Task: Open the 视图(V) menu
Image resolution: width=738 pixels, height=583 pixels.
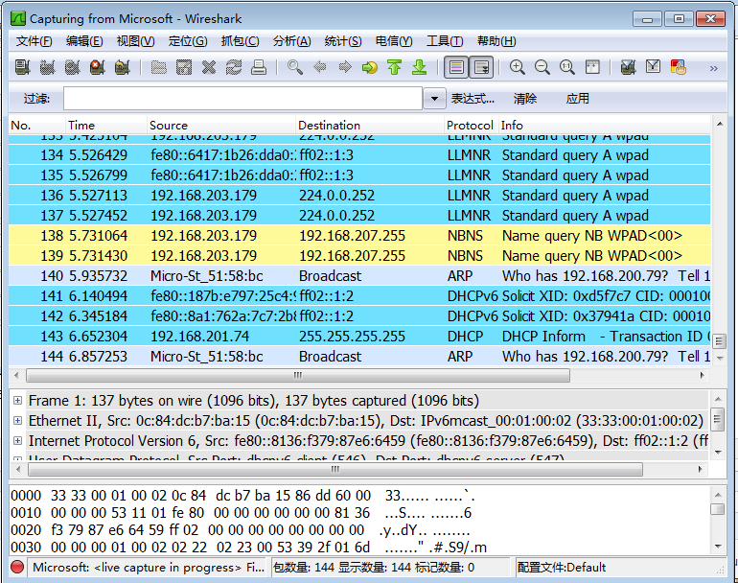Action: coord(135,41)
